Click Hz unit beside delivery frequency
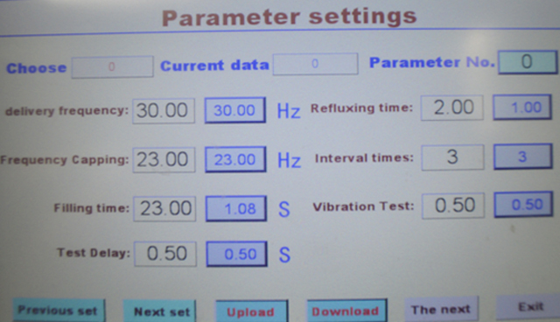560x322 pixels. coord(289,111)
